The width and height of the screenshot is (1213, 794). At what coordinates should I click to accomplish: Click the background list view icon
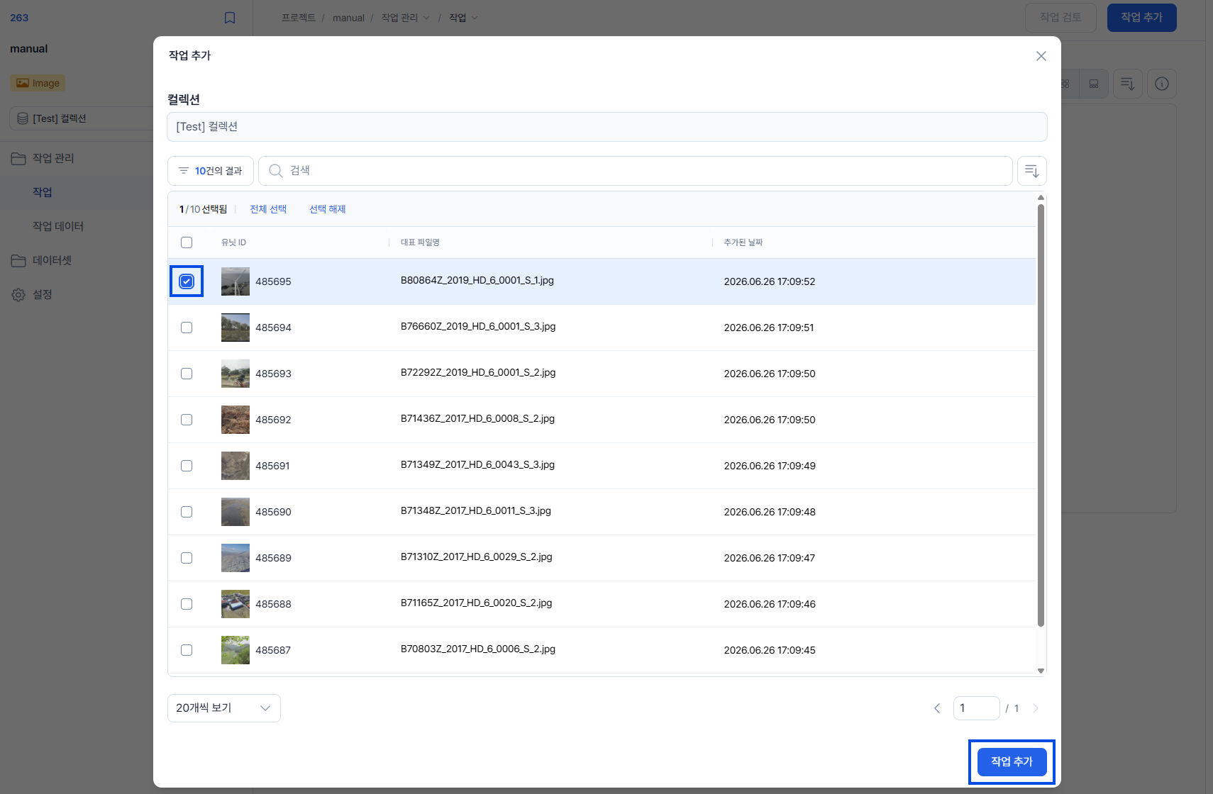[x=1094, y=84]
